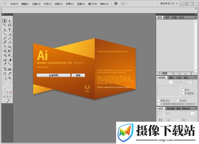The height and width of the screenshot is (144, 199).
Task: Pick the Mesh tool
Action: (x=5, y=60)
